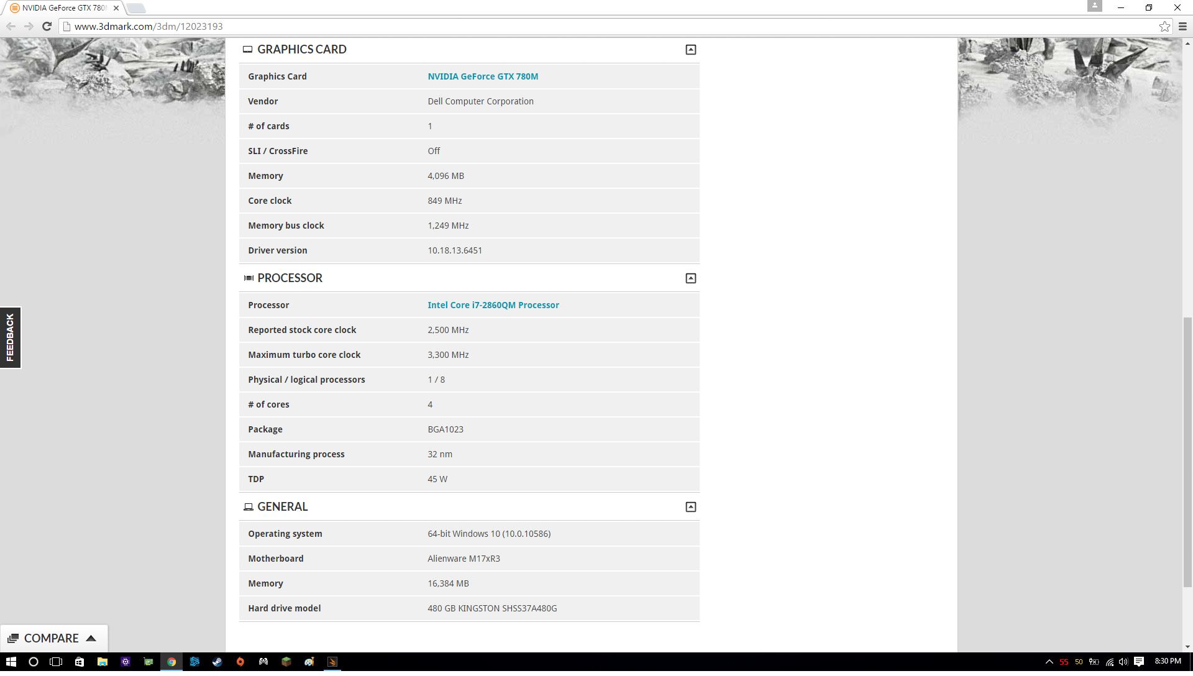Open the Wi-Fi network tray icon
The image size is (1193, 676).
1109,662
